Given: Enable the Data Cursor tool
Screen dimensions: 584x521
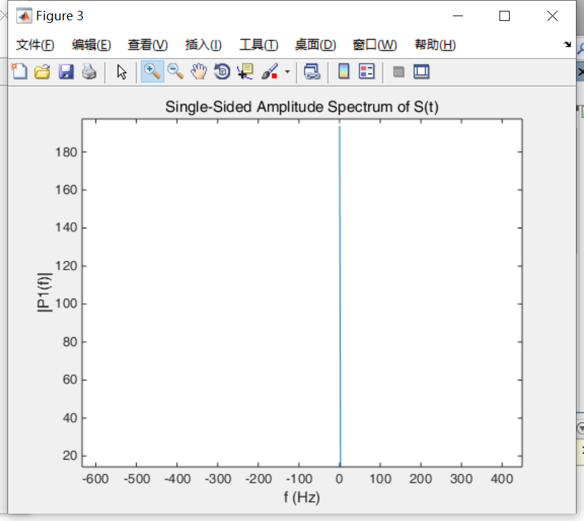Looking at the screenshot, I should click(244, 72).
